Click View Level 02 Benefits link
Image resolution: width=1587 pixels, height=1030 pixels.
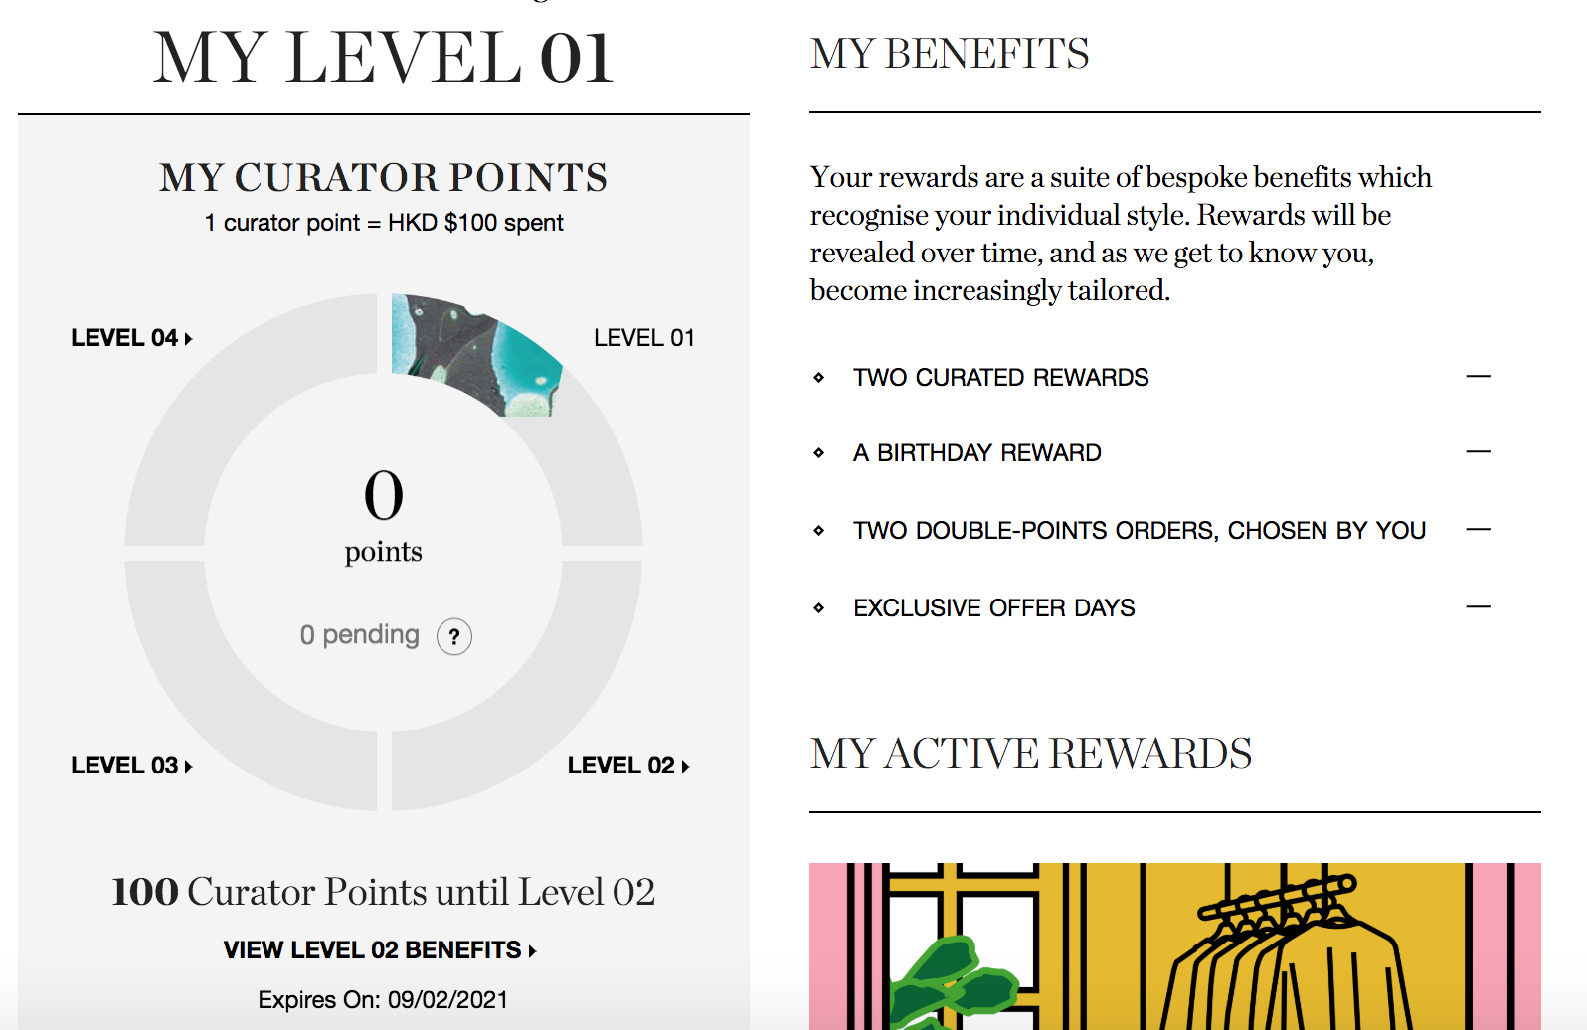click(380, 950)
